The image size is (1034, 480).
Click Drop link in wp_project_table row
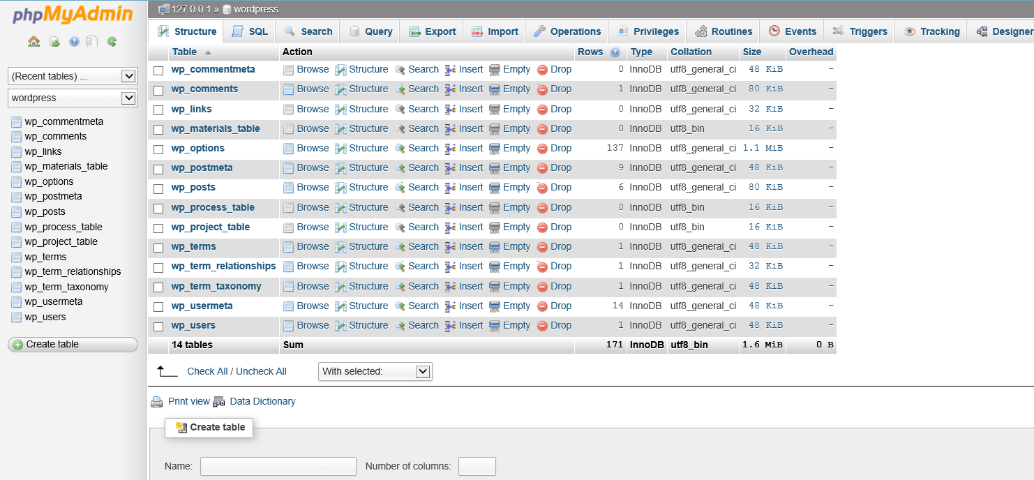click(x=561, y=227)
